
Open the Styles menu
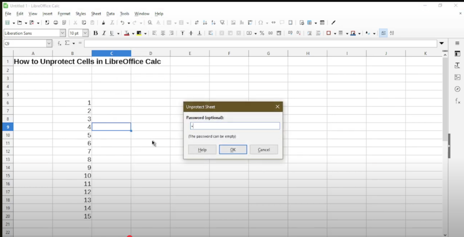(81, 14)
